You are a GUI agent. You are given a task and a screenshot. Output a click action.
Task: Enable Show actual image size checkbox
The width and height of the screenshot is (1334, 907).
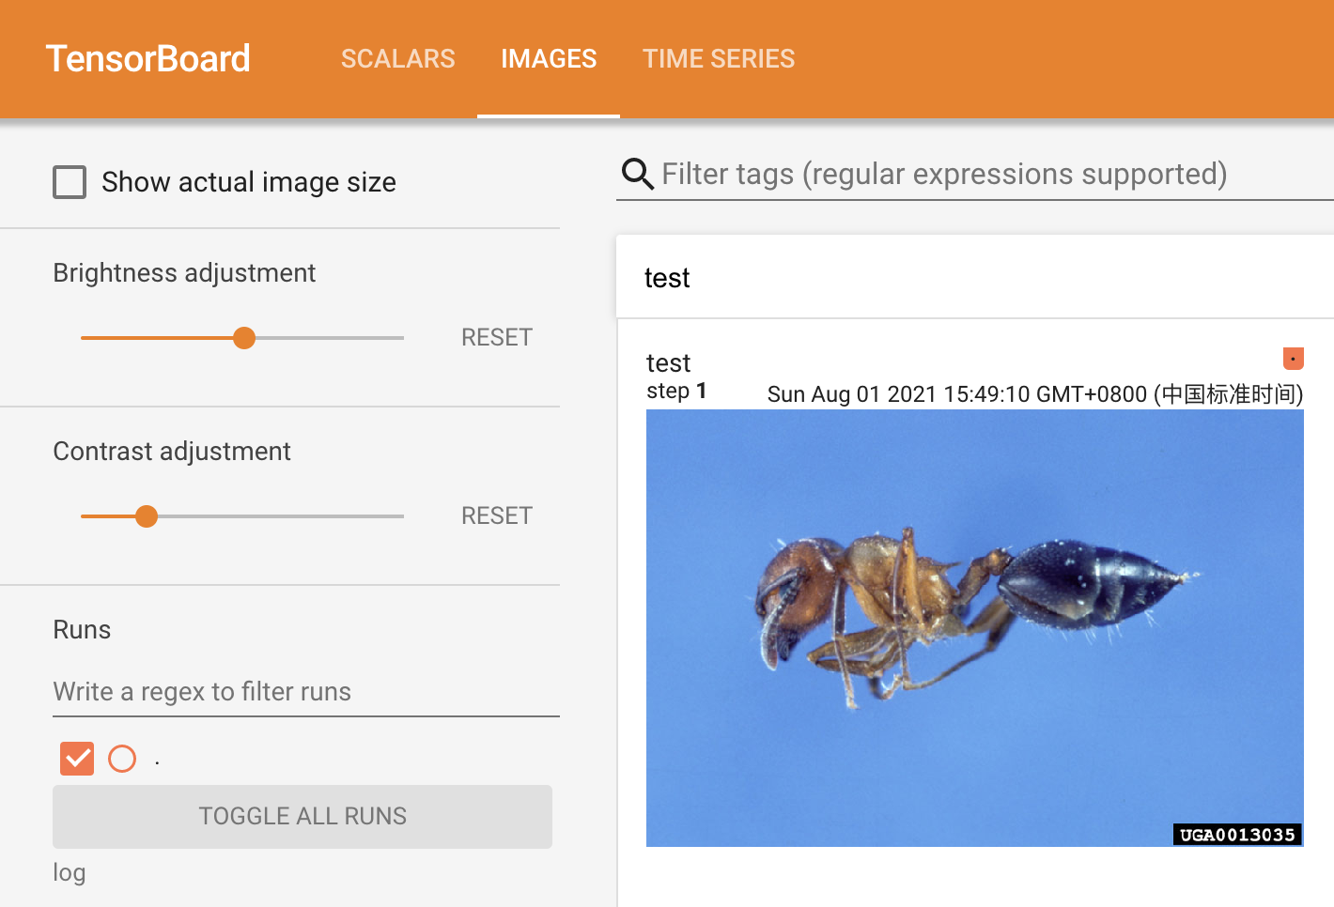[70, 182]
